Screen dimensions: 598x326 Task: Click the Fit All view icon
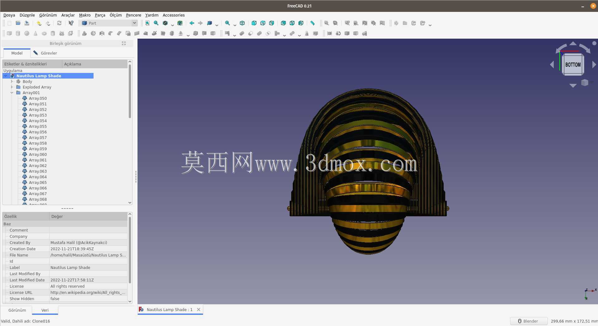(x=147, y=23)
